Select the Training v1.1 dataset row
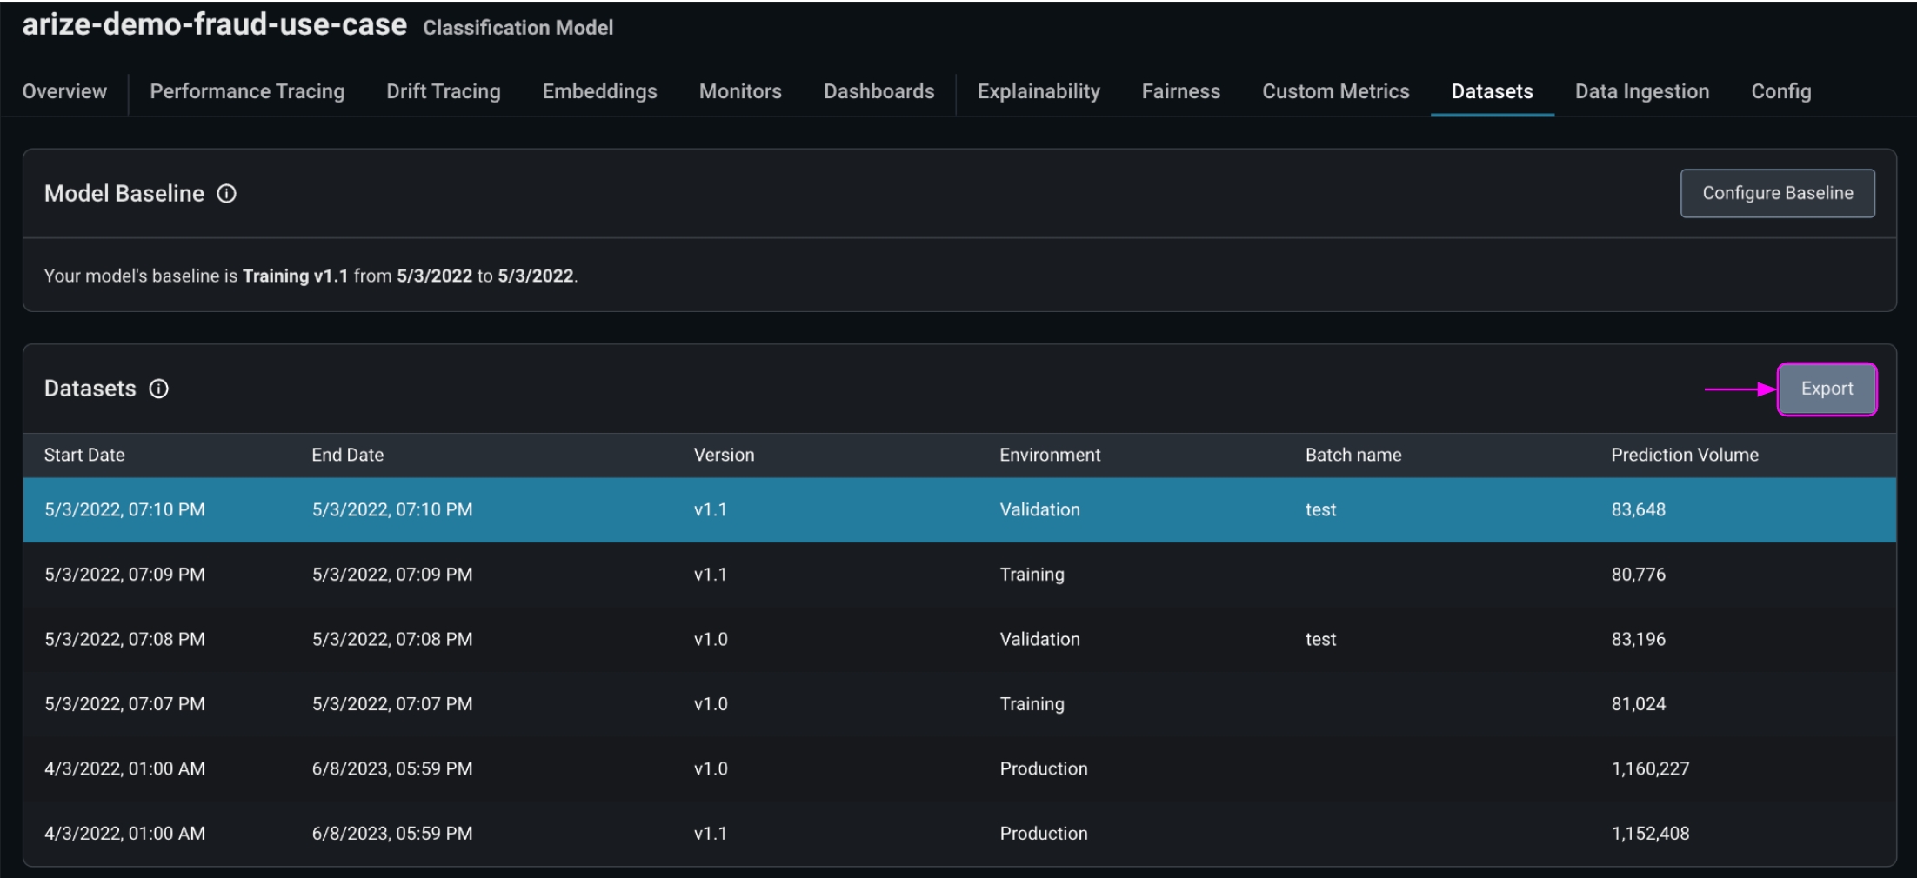Screen dimensions: 1917x878 pyautogui.click(x=957, y=575)
